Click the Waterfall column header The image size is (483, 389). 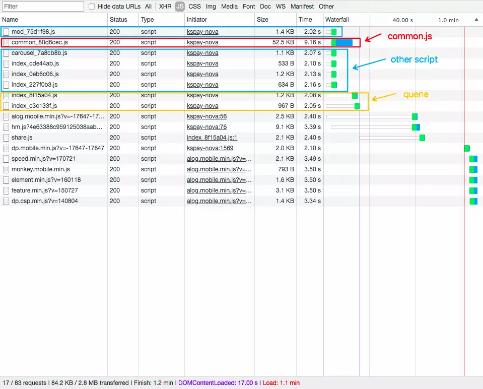(337, 20)
